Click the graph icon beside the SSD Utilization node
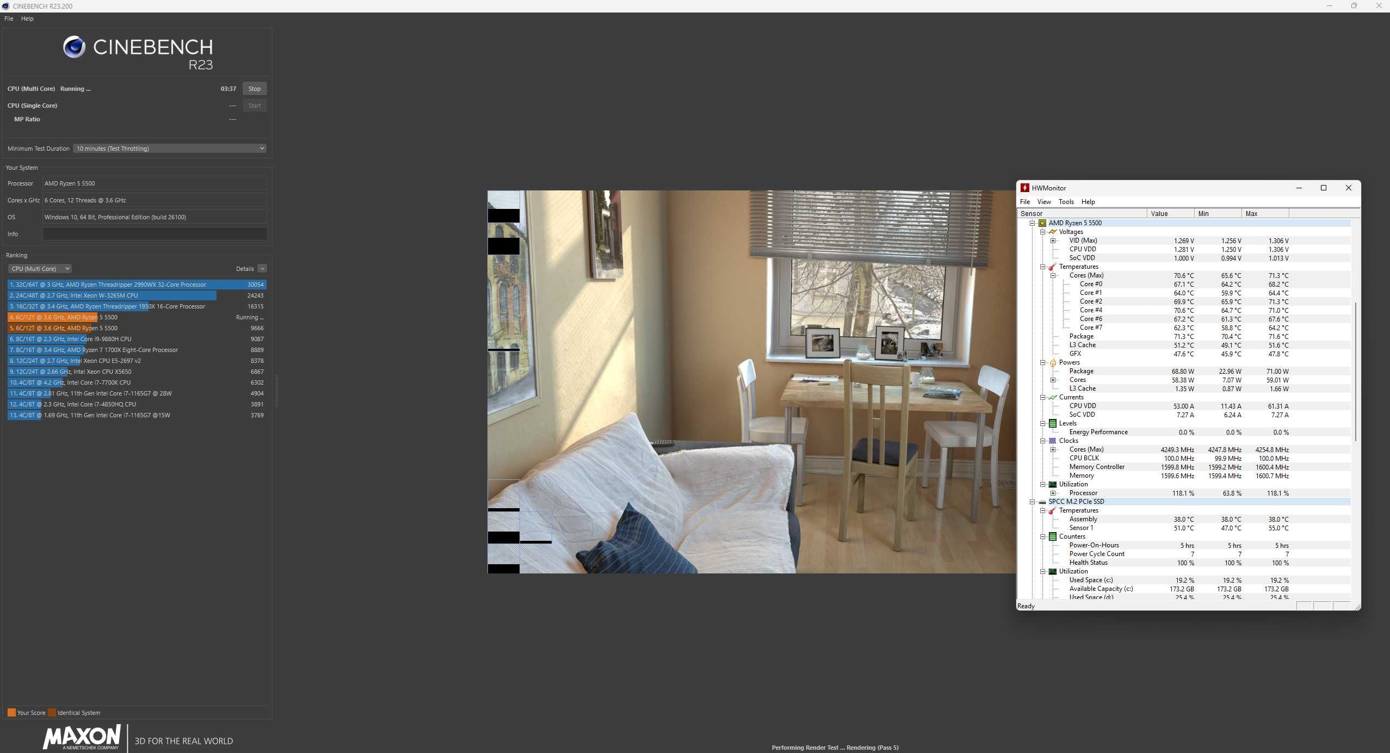This screenshot has height=753, width=1390. [1053, 571]
